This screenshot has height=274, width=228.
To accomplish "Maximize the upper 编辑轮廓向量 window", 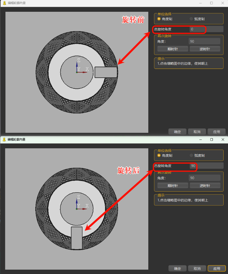I will 211,3.
